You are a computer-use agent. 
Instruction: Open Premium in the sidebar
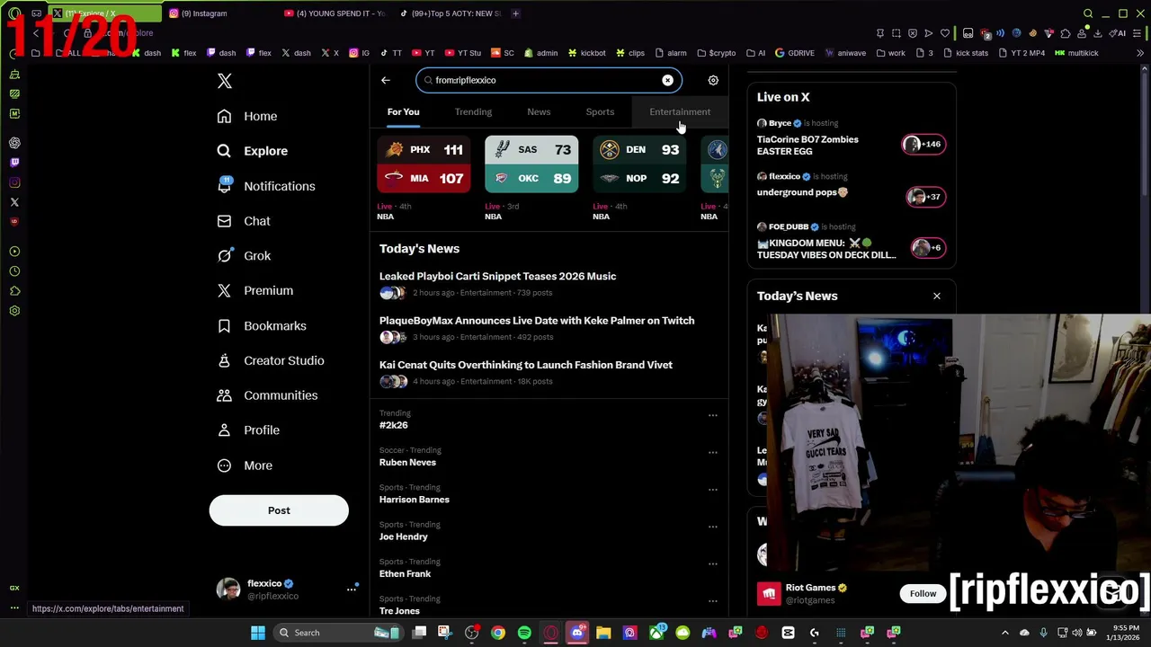[255, 290]
